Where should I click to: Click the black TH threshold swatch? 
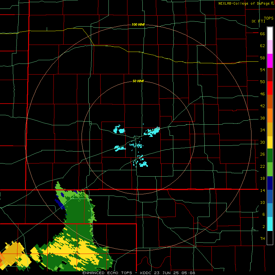point(270,238)
